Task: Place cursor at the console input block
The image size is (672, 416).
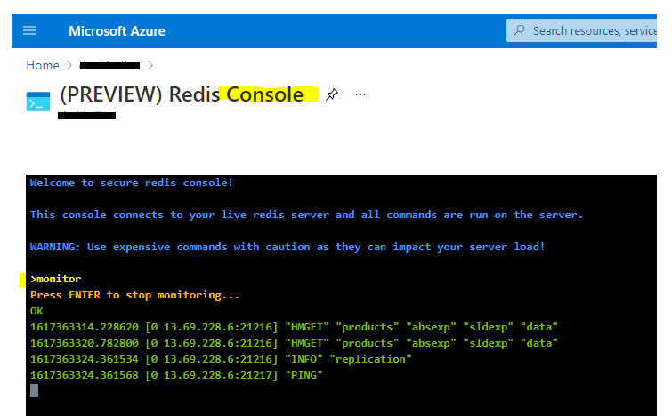Action: point(35,391)
